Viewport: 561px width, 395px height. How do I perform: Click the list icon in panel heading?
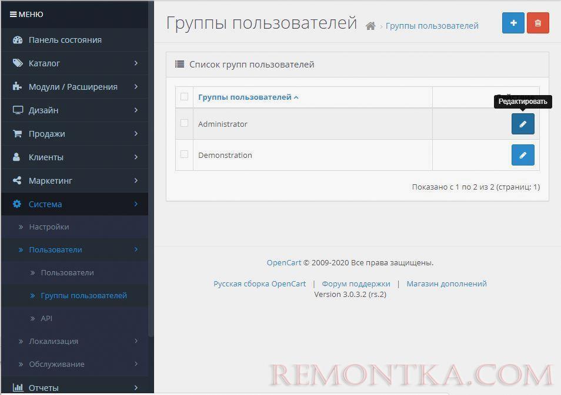179,65
